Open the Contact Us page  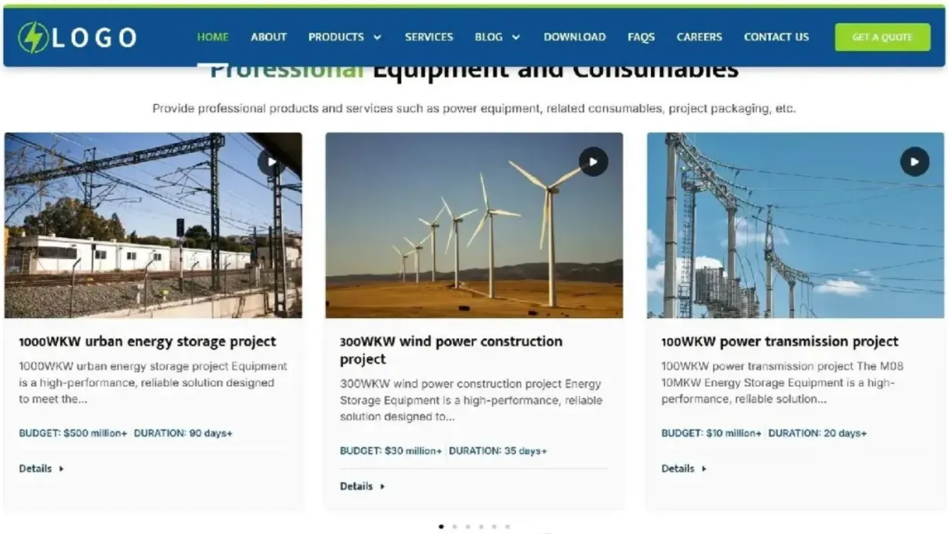776,37
